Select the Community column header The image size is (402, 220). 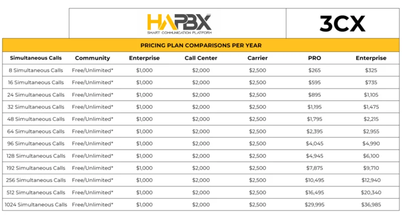(x=92, y=58)
